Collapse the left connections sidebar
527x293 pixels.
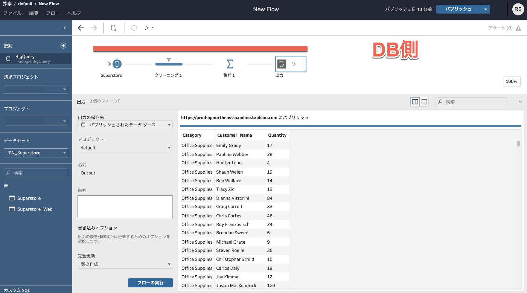tap(65, 28)
